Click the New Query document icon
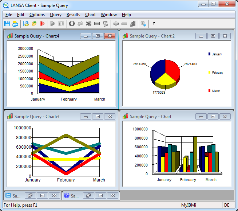238x211 pixels. [x=26, y=24]
